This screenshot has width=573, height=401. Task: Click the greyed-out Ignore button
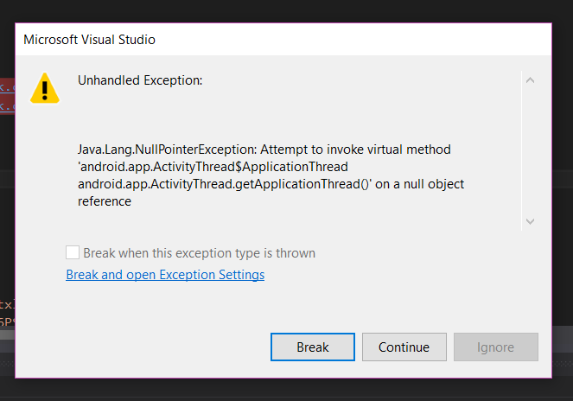(x=496, y=347)
